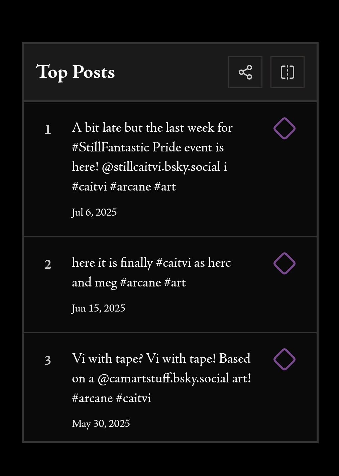339x476 pixels.
Task: Click the #art hashtag in the first post
Action: 165,187
